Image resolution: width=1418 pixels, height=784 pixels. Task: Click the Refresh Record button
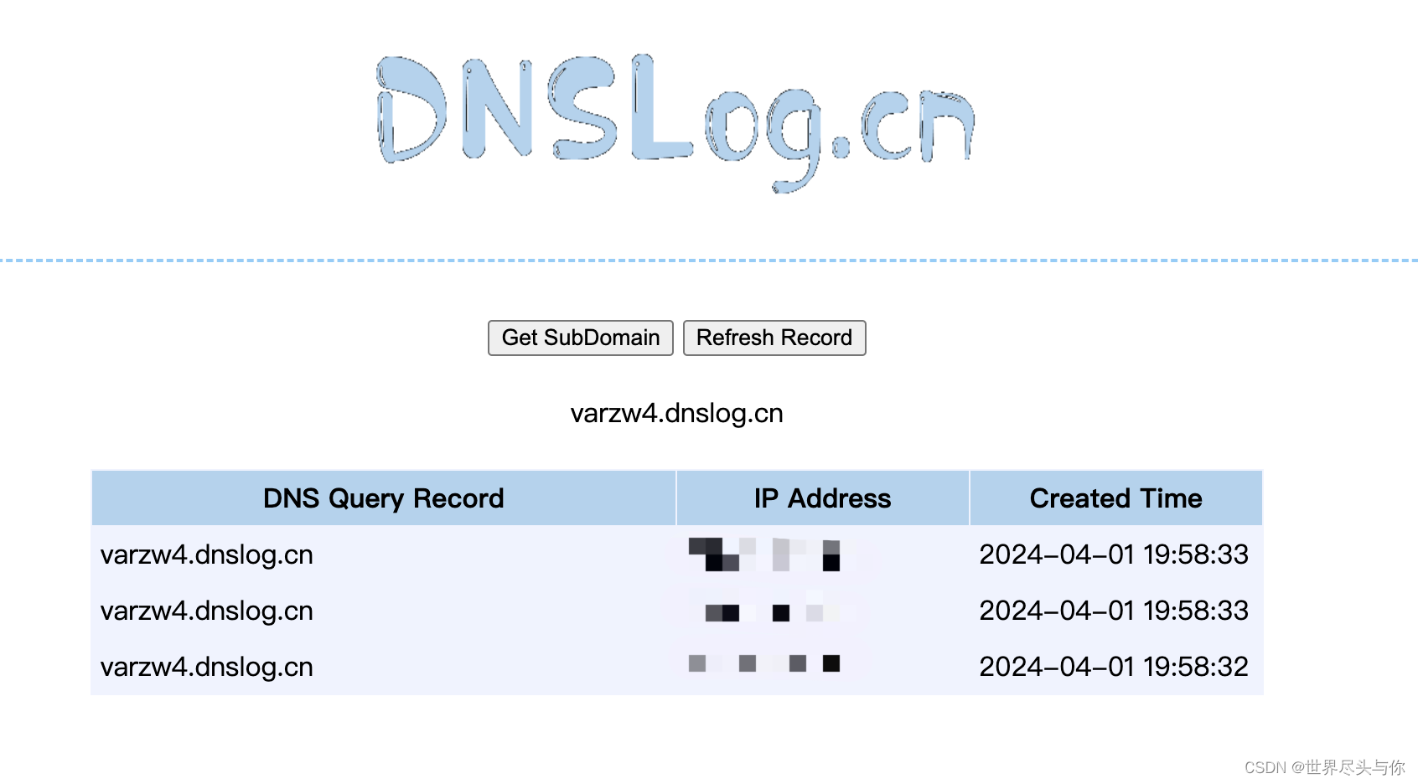pyautogui.click(x=774, y=338)
